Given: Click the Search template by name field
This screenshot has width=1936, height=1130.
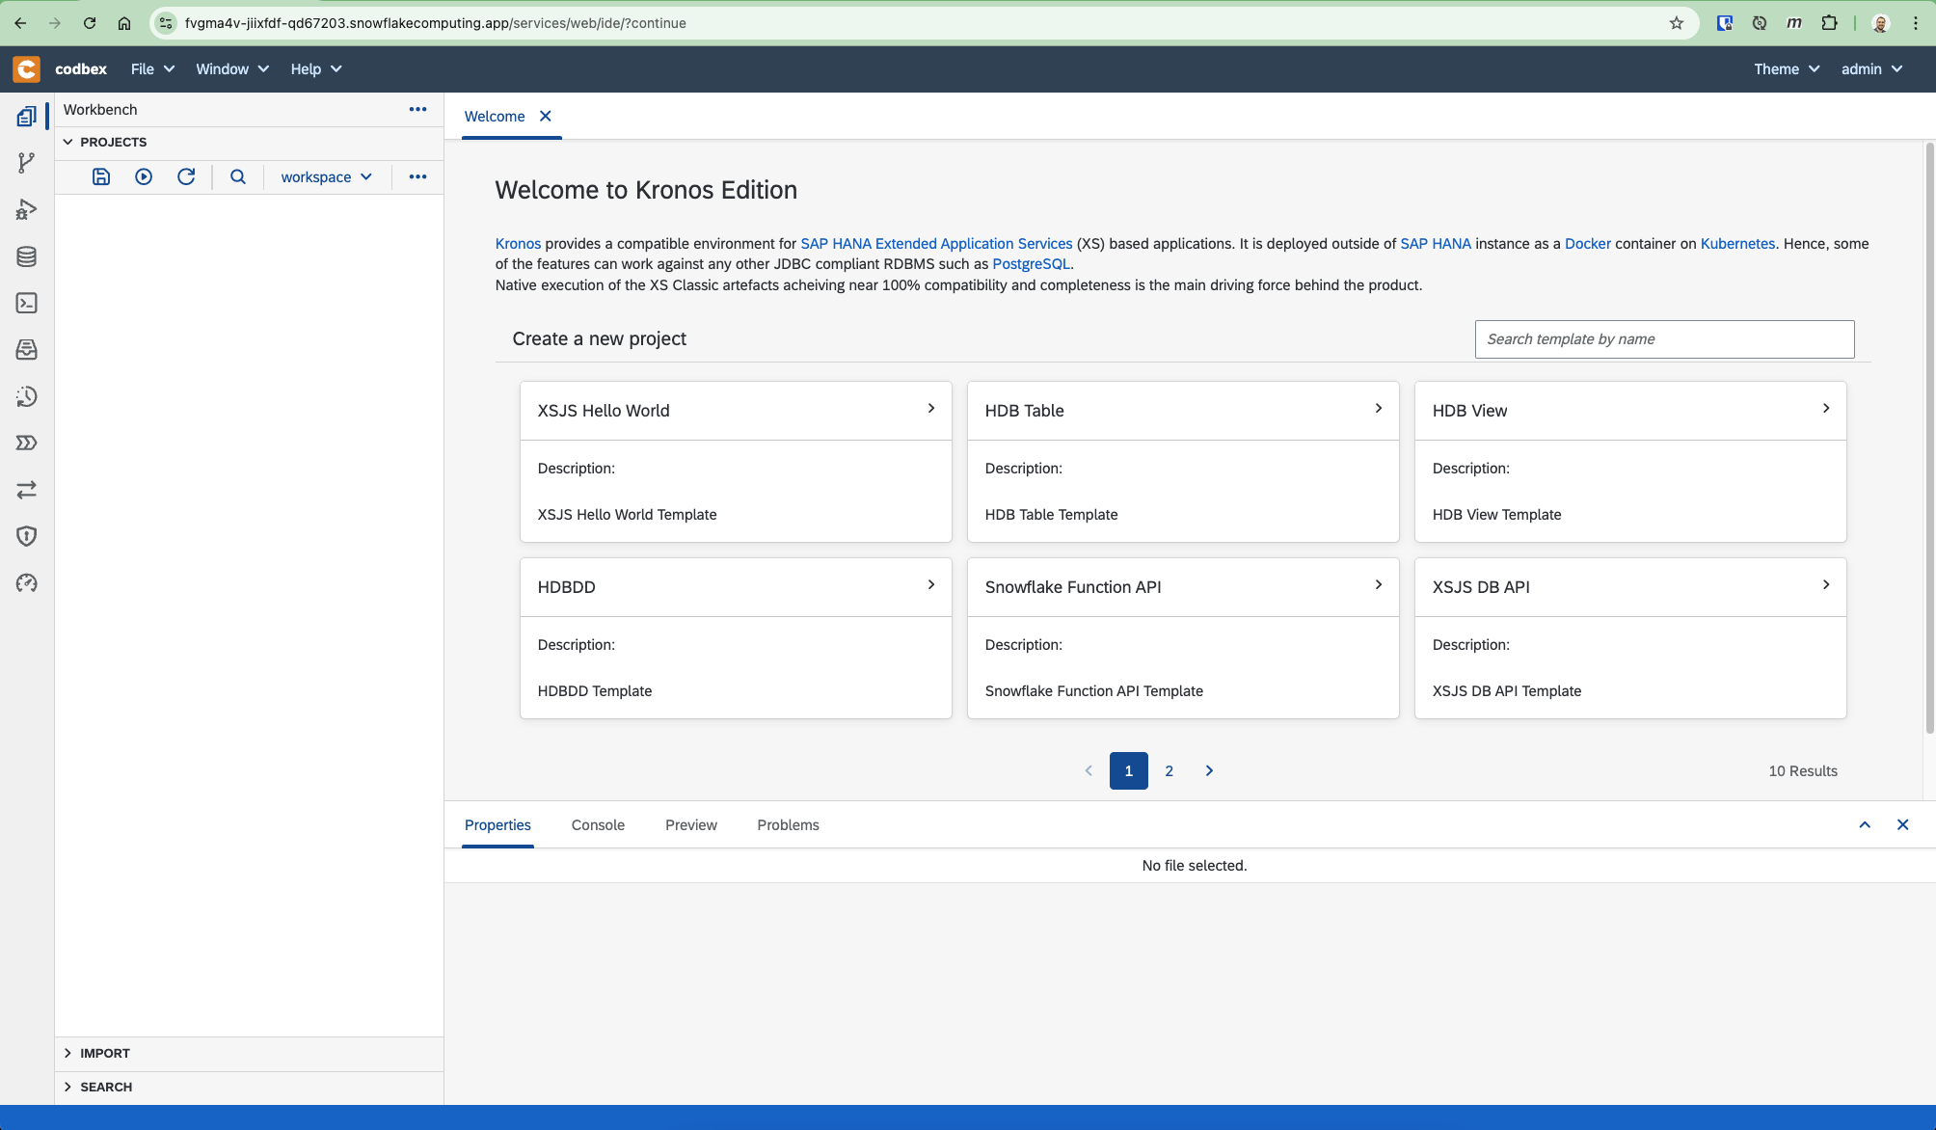Looking at the screenshot, I should pyautogui.click(x=1664, y=339).
